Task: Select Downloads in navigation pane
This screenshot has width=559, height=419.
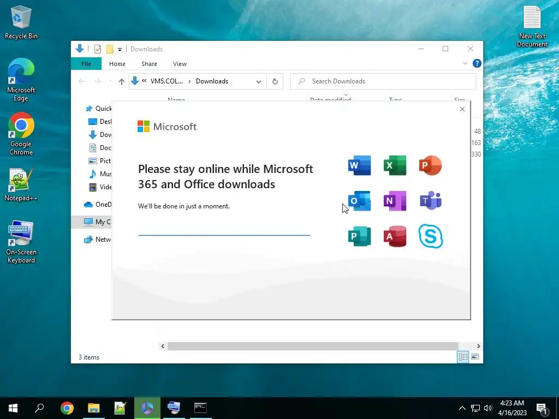Action: point(99,135)
